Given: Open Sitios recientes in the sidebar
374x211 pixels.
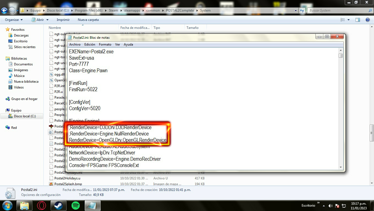Looking at the screenshot, I should click(24, 47).
